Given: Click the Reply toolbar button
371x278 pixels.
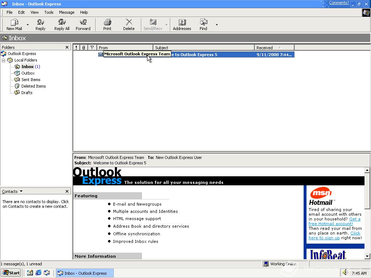Looking at the screenshot, I should 40,24.
